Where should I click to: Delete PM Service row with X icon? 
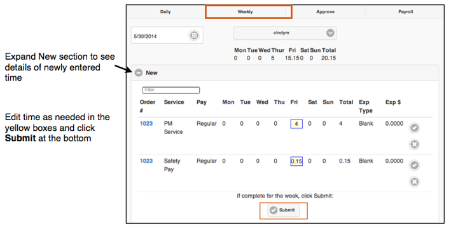point(414,144)
